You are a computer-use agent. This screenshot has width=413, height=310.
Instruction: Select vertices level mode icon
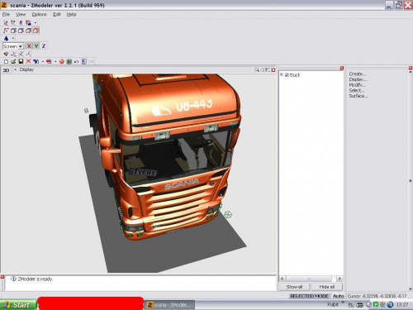pos(6,22)
